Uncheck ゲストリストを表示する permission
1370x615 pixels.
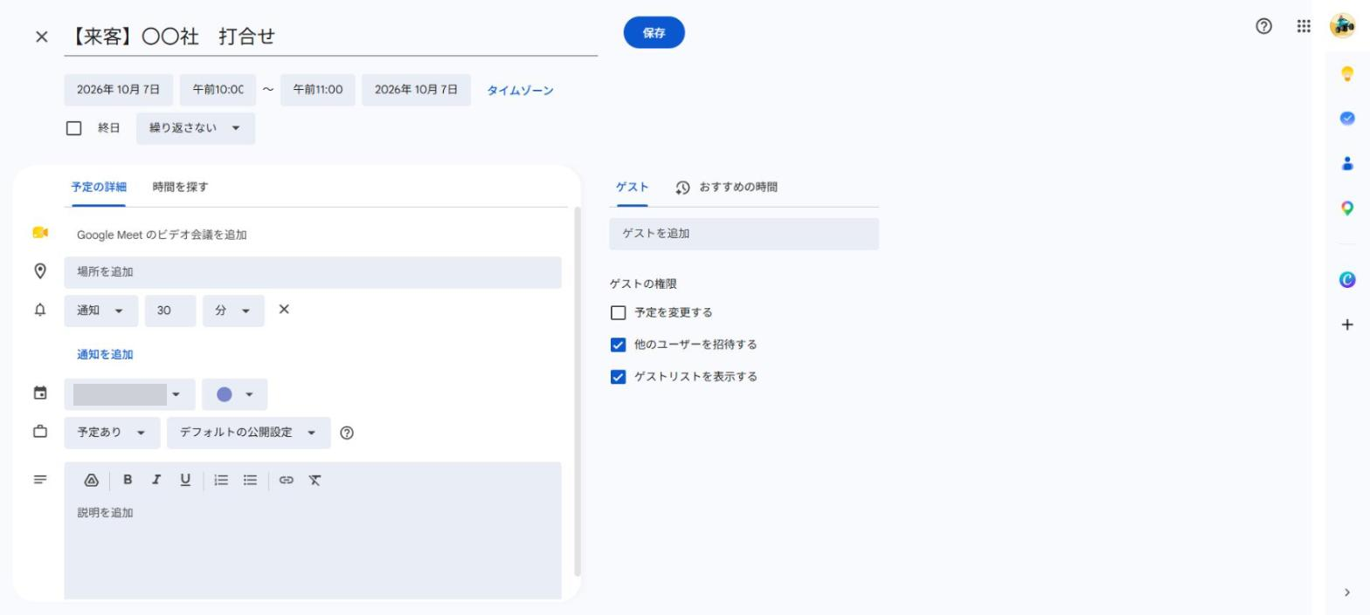[x=619, y=377]
